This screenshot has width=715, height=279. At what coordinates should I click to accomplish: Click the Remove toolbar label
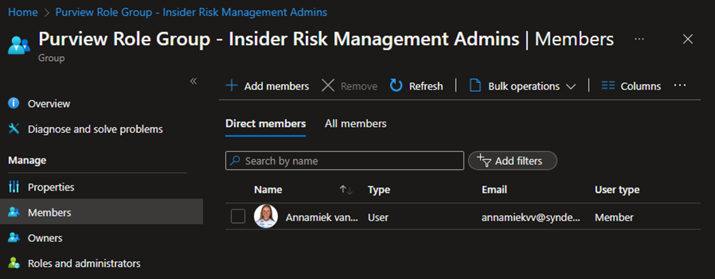(359, 86)
